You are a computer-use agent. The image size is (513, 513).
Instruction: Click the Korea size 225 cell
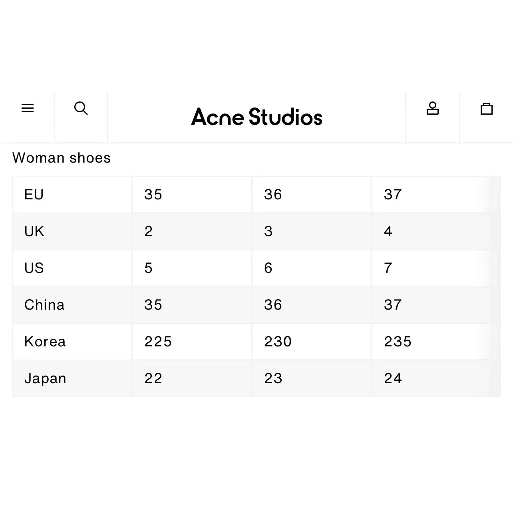158,342
